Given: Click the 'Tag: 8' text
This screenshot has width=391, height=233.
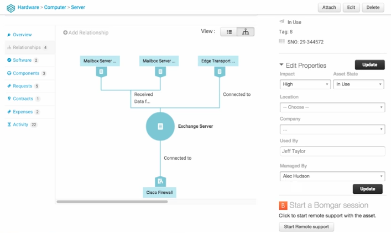Looking at the screenshot, I should coord(286,32).
